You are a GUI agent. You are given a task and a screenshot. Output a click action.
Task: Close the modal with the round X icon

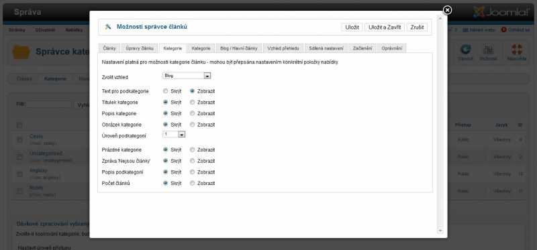(447, 10)
